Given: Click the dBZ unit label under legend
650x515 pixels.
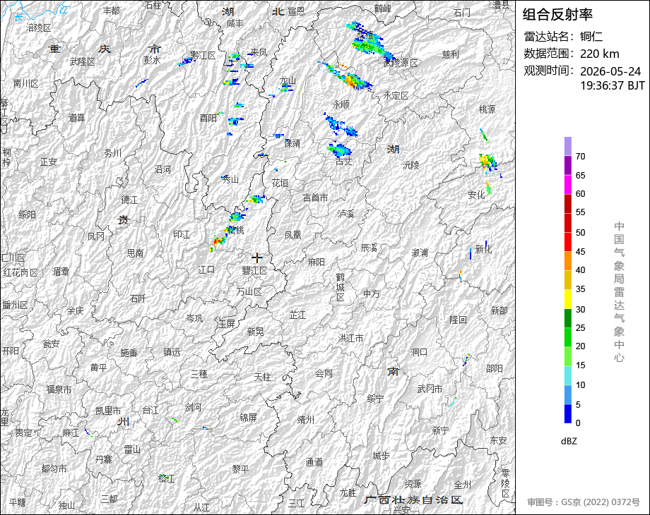Looking at the screenshot, I should (x=569, y=441).
